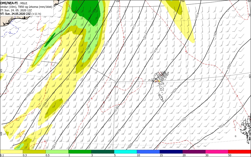
Task: Click the light green 0.5–1 legend swatch
Action: coord(57,152)
